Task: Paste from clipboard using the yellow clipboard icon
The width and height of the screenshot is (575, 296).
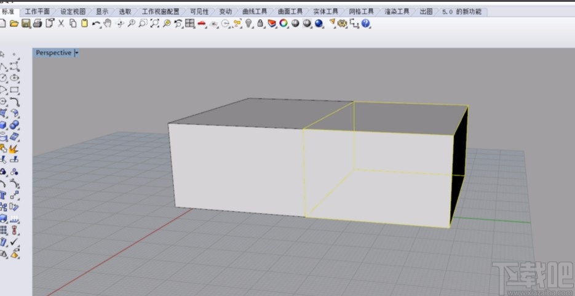Action: (x=85, y=24)
